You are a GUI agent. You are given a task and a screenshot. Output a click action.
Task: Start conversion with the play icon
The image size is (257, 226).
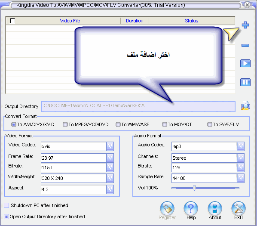(245, 63)
